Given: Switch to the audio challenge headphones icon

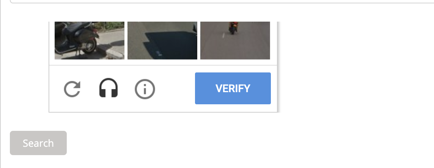Looking at the screenshot, I should click(x=108, y=88).
